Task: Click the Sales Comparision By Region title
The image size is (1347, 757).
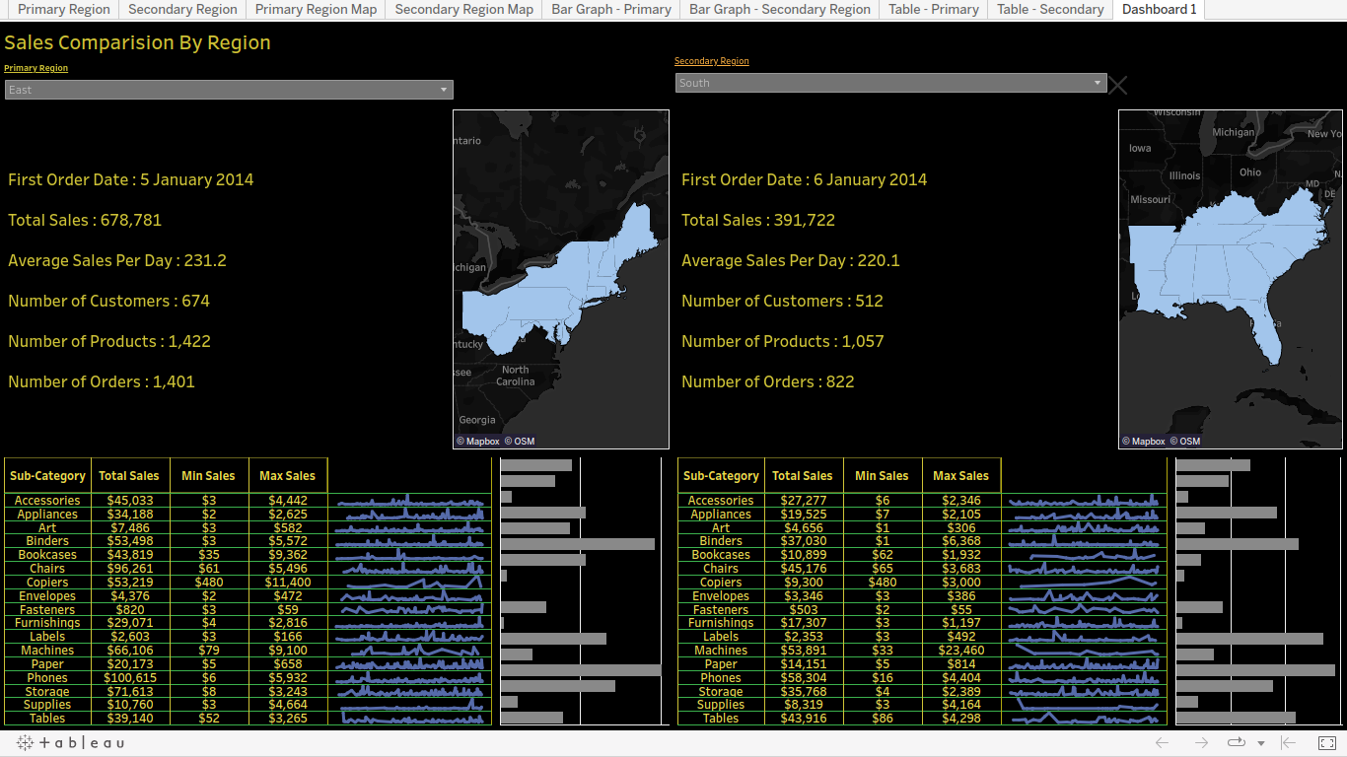Action: pyautogui.click(x=137, y=43)
